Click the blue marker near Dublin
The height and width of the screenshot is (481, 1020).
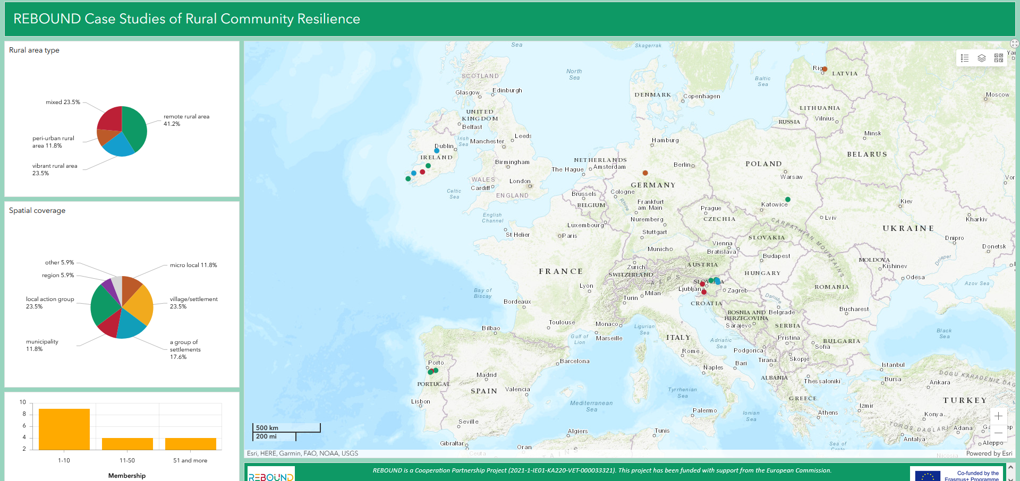(x=437, y=151)
